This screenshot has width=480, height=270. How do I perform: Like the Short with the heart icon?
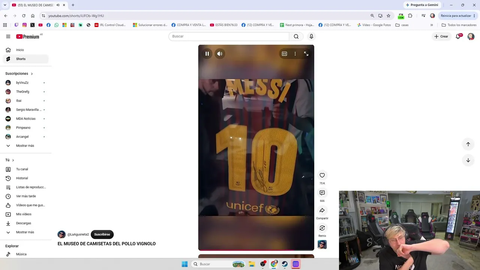322,175
